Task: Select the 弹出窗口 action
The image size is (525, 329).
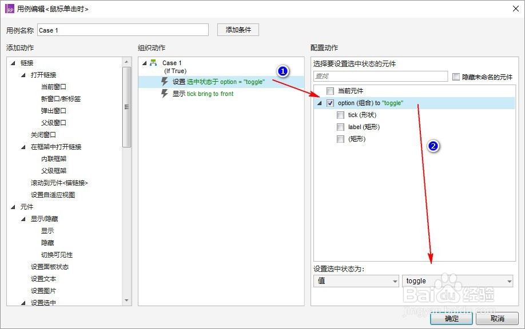Action: click(x=54, y=111)
